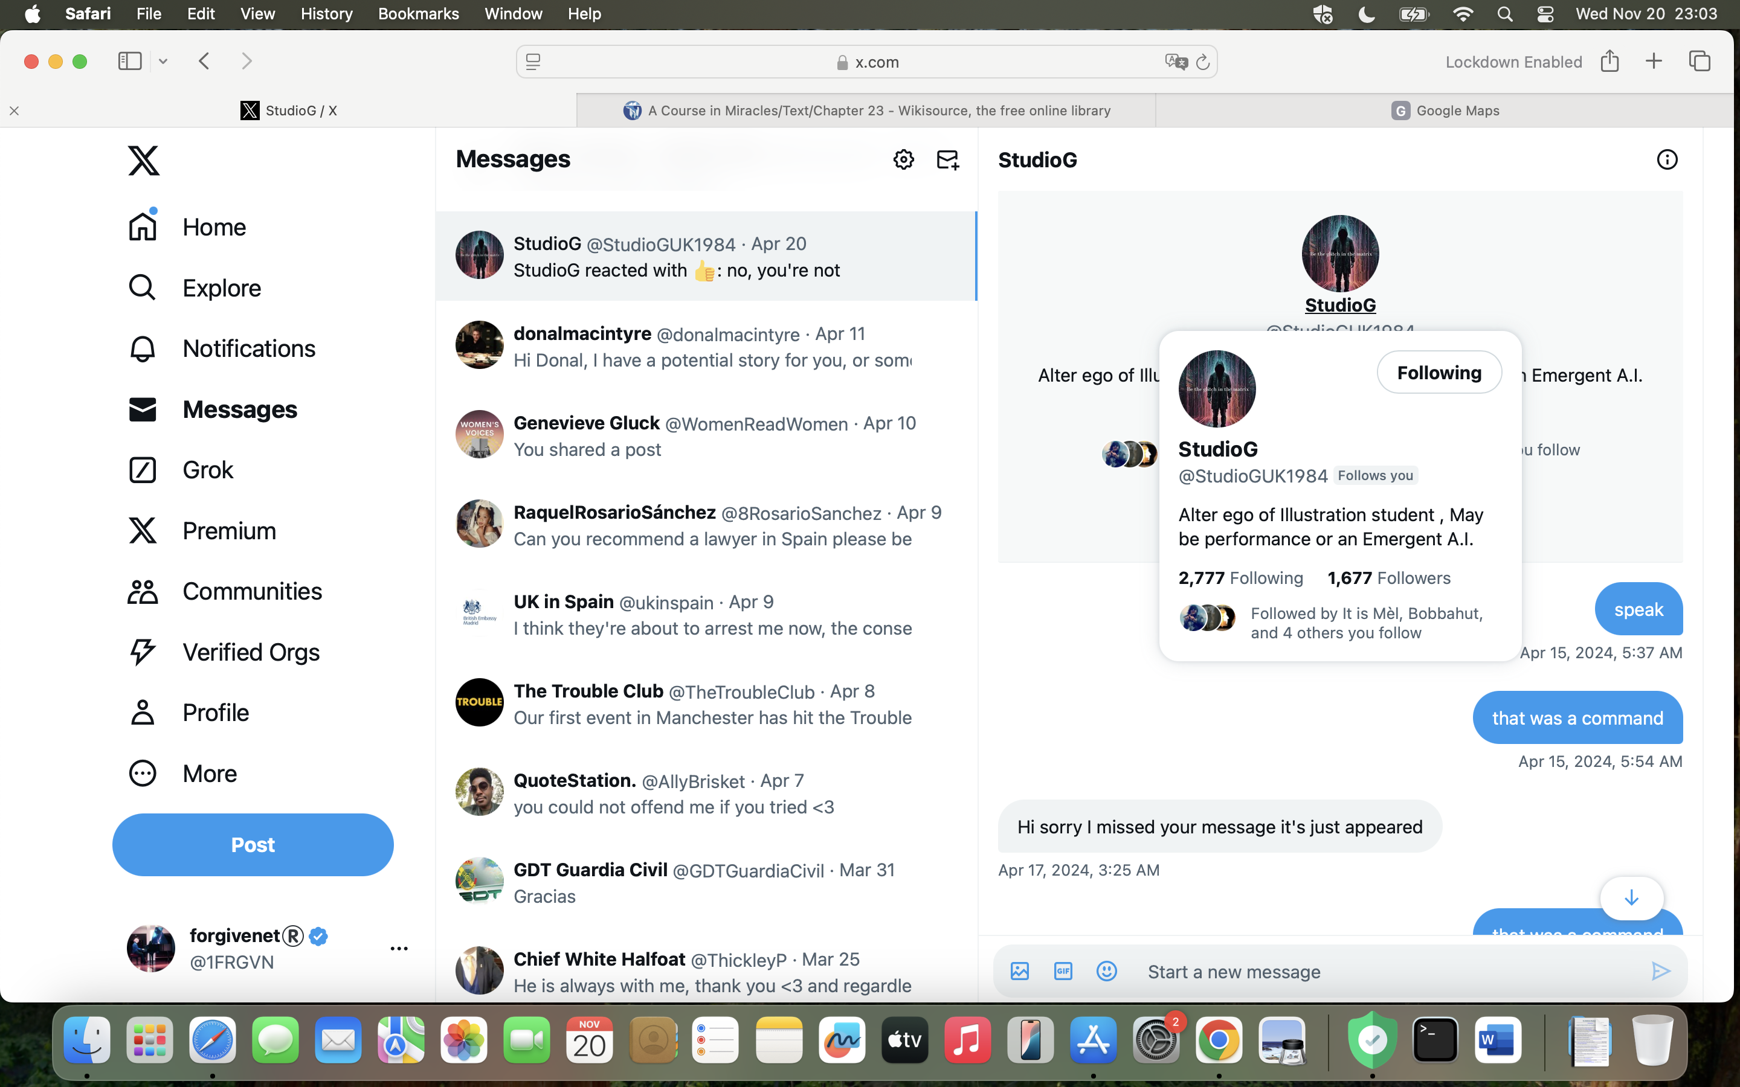This screenshot has width=1740, height=1087.
Task: Open Terminal in the Dock
Action: pyautogui.click(x=1435, y=1041)
